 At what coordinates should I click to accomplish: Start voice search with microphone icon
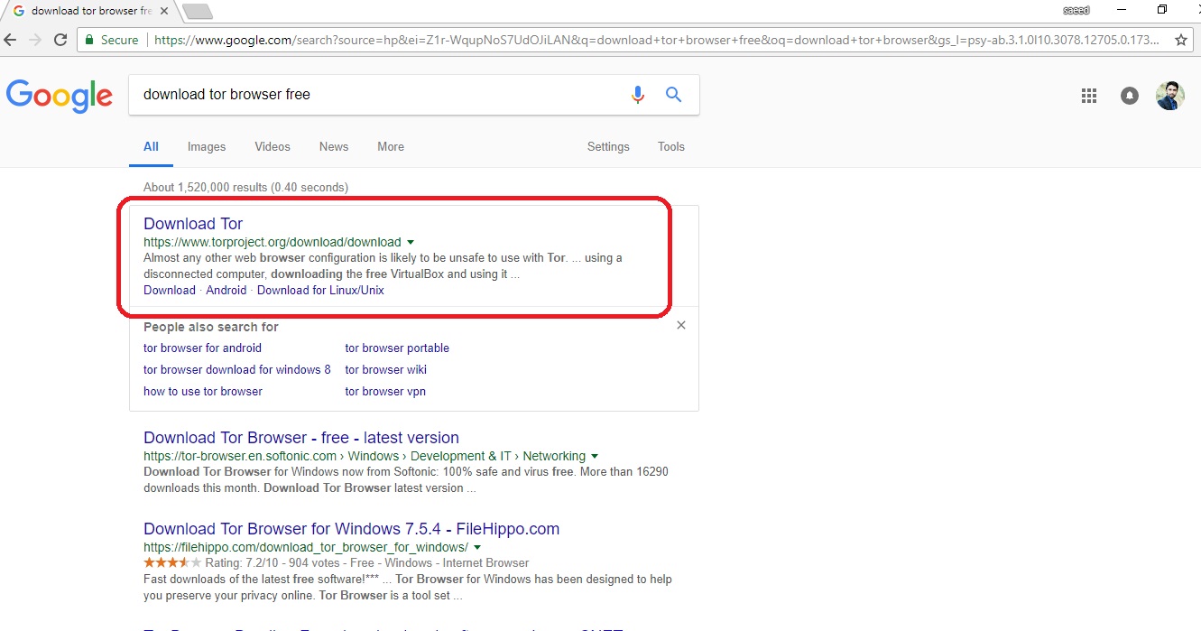(638, 95)
